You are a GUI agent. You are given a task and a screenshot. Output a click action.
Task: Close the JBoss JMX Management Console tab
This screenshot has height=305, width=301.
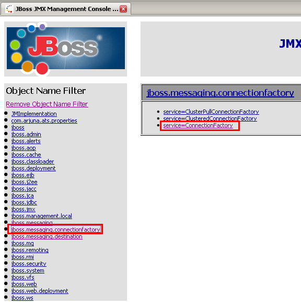pos(123,9)
